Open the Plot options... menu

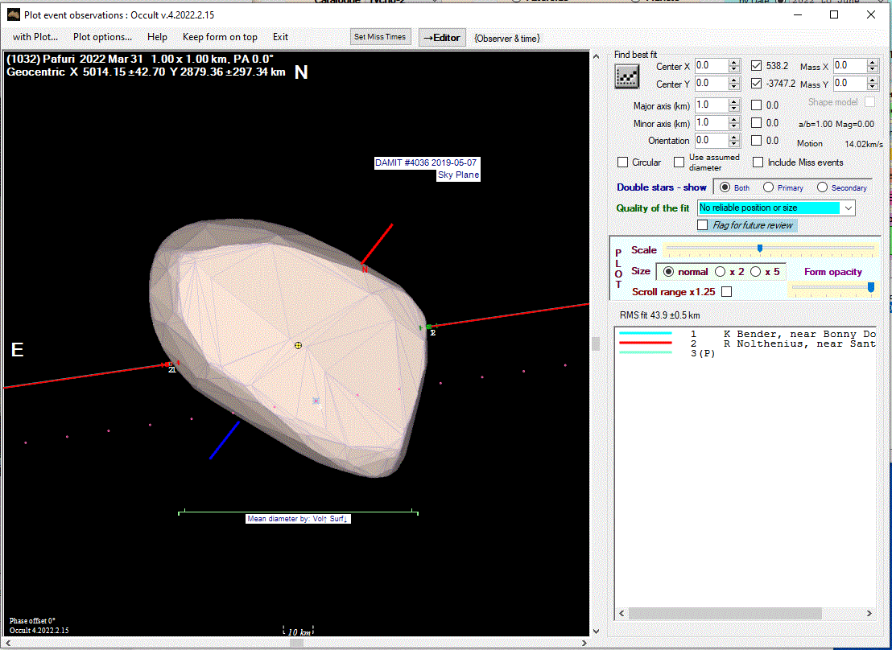(x=102, y=37)
